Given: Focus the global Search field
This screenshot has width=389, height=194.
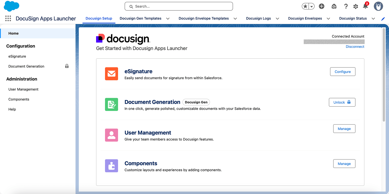Looking at the screenshot, I should pyautogui.click(x=179, y=6).
